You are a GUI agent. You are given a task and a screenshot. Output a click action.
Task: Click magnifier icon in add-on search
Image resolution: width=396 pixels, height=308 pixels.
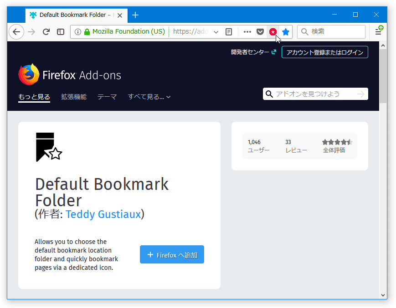pos(269,94)
